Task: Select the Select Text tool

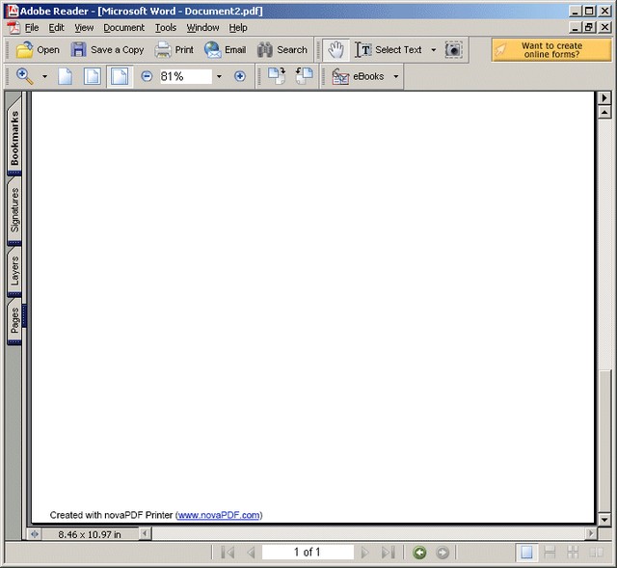Action: (x=388, y=50)
